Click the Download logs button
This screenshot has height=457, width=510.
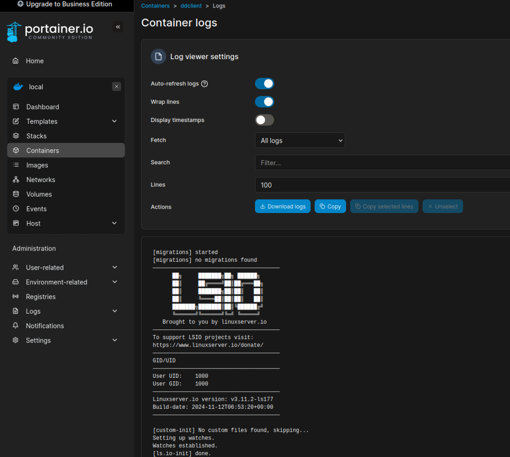click(x=283, y=207)
